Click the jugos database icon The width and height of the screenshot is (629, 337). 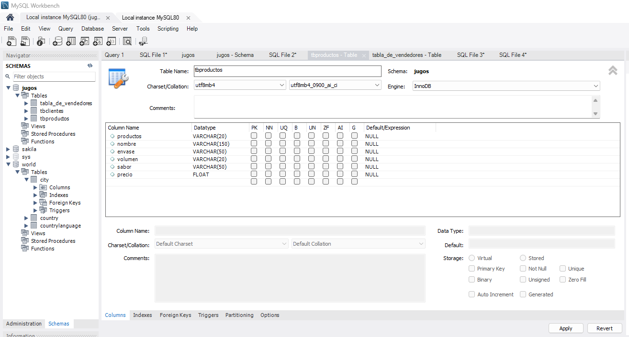click(16, 88)
